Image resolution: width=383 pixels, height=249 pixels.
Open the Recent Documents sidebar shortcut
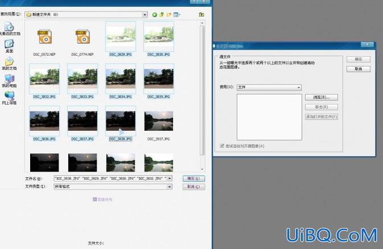[9, 29]
